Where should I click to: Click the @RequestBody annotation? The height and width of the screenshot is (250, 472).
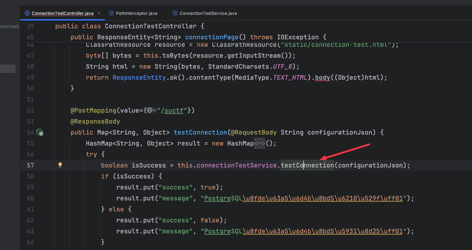[254, 132]
